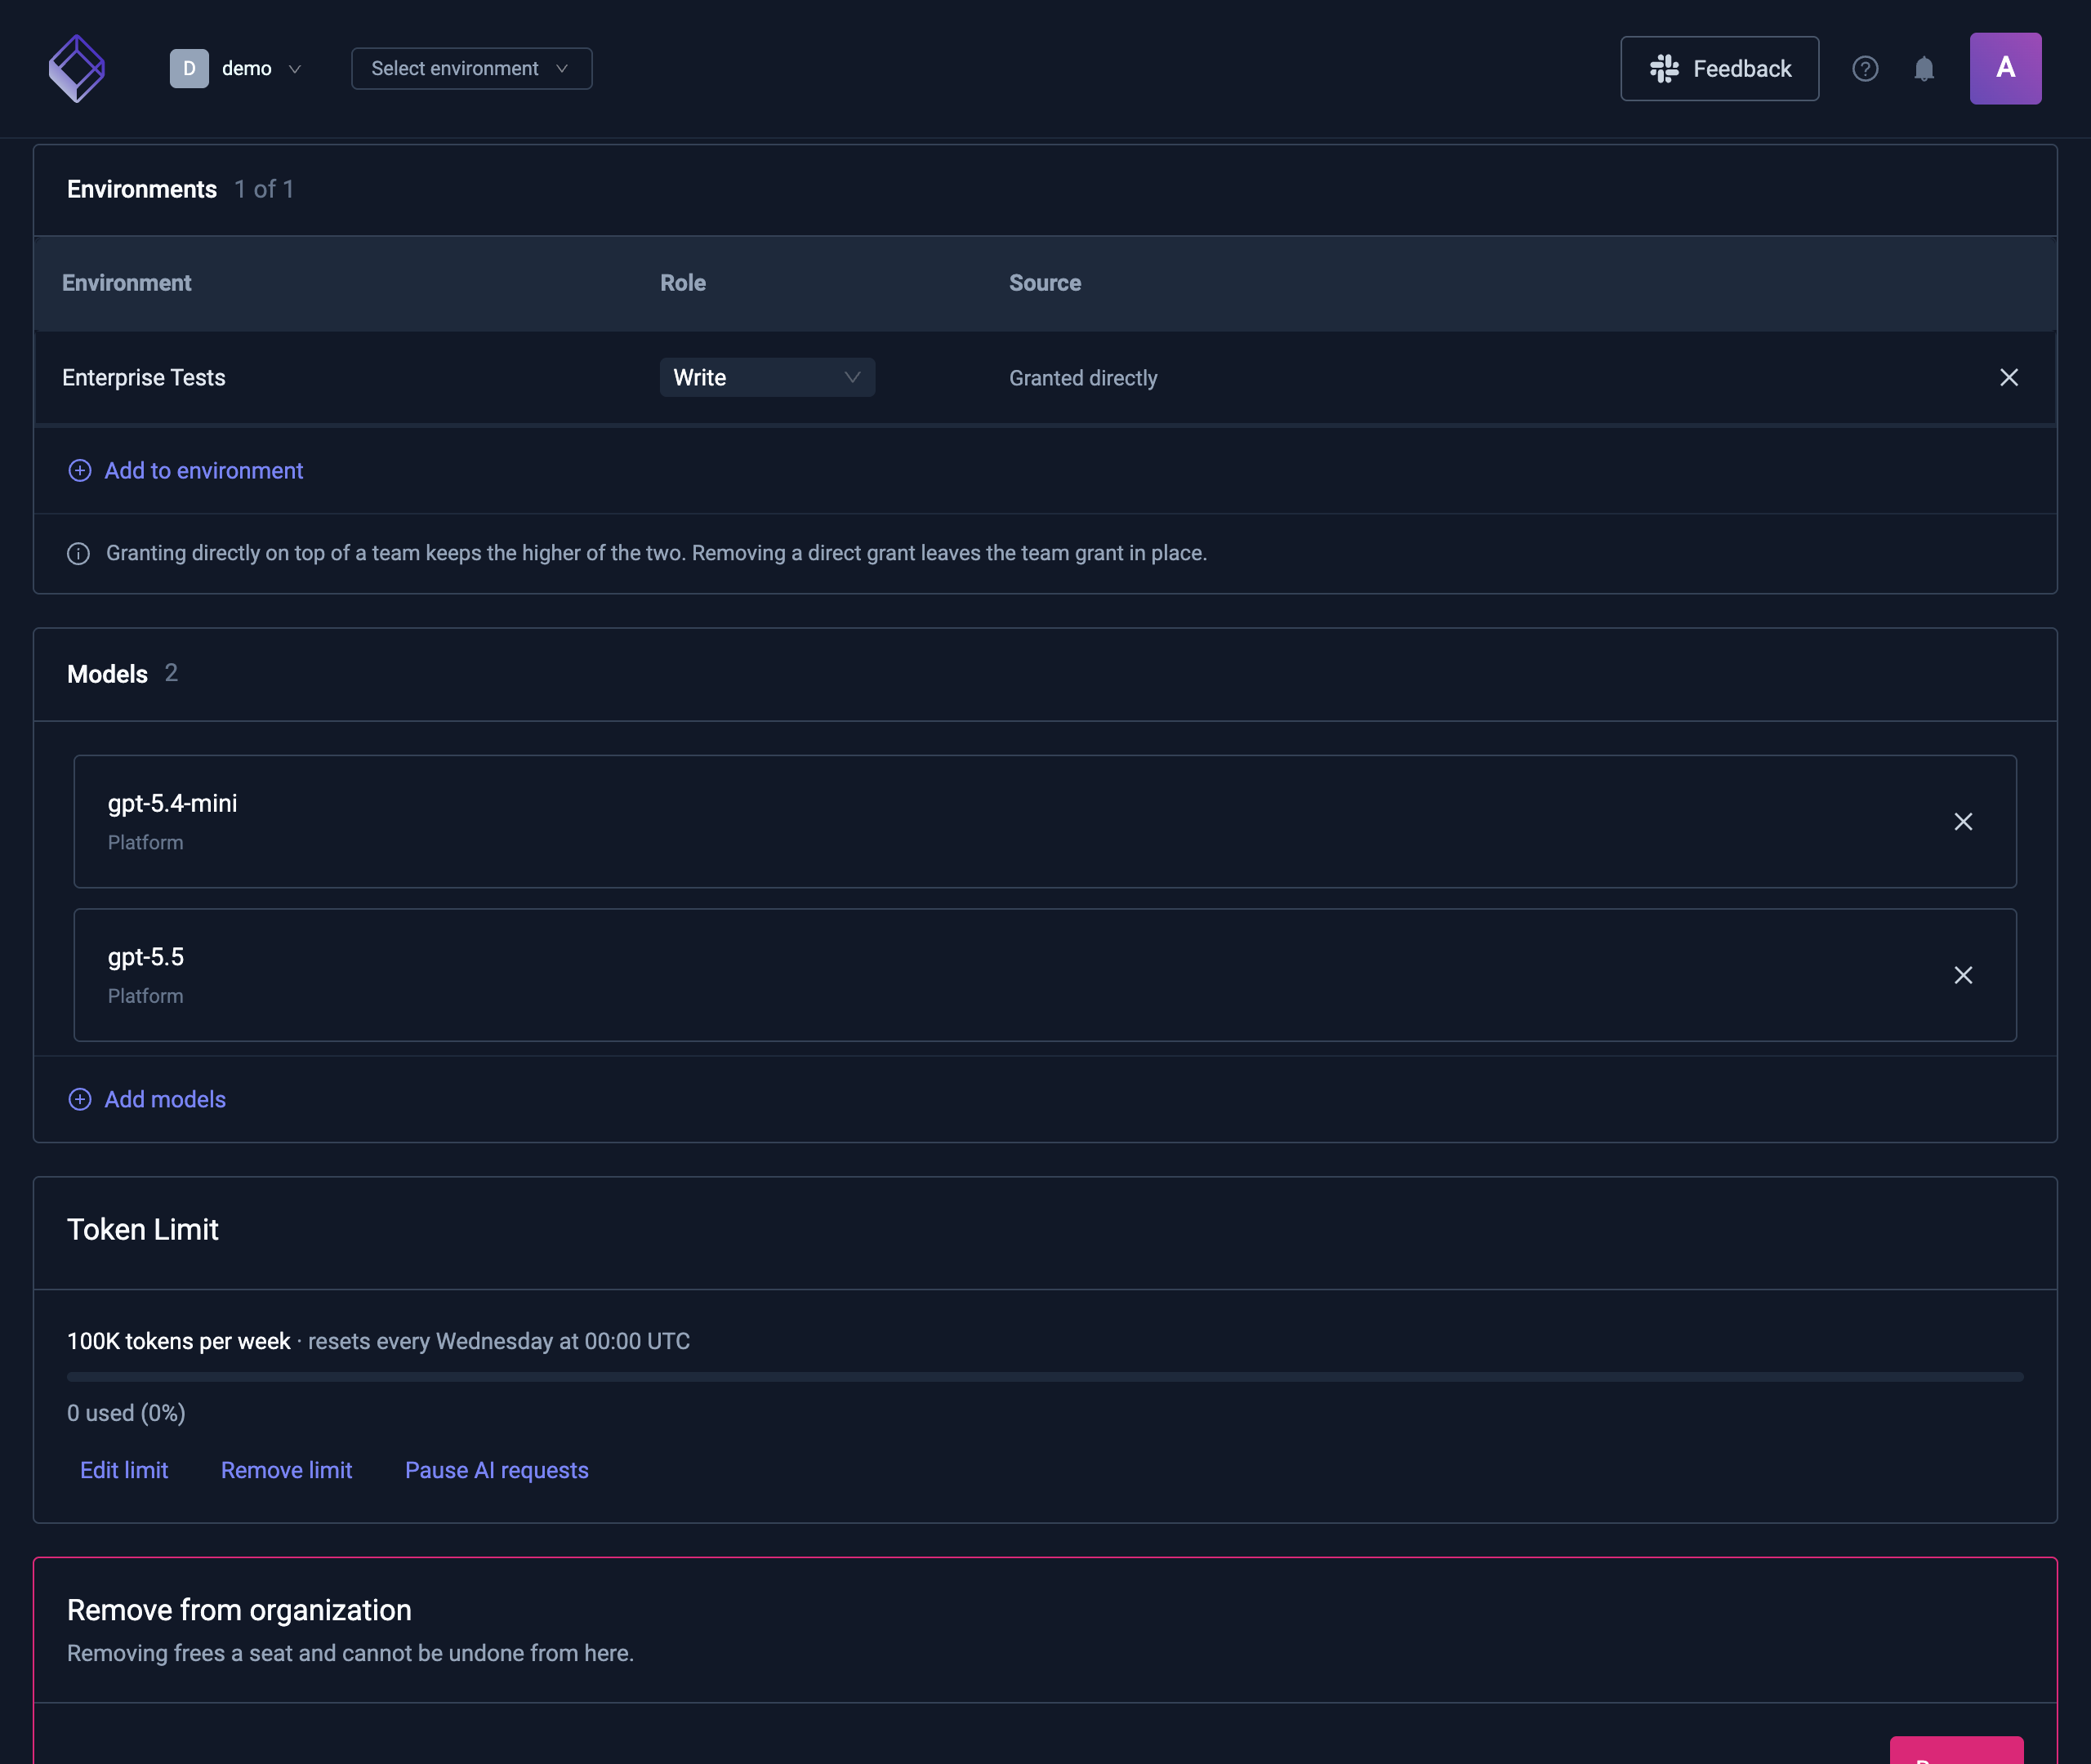Click the Models count 2 heading

click(122, 674)
